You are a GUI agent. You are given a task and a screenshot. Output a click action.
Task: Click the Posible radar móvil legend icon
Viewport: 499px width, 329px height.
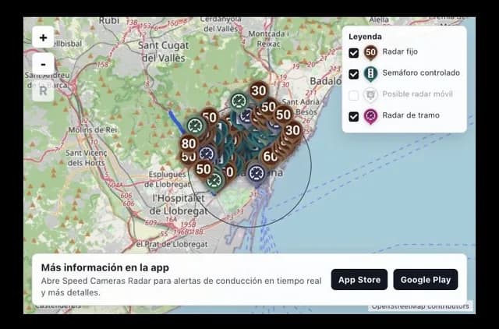pyautogui.click(x=370, y=95)
